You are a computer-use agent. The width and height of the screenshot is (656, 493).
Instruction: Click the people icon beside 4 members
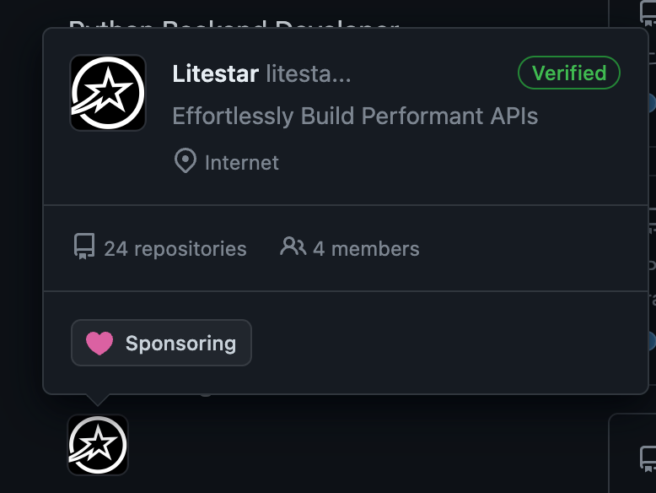pos(293,247)
